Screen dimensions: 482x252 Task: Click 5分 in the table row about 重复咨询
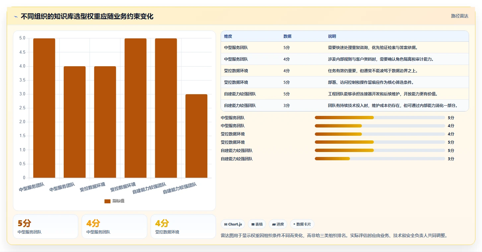tap(287, 48)
